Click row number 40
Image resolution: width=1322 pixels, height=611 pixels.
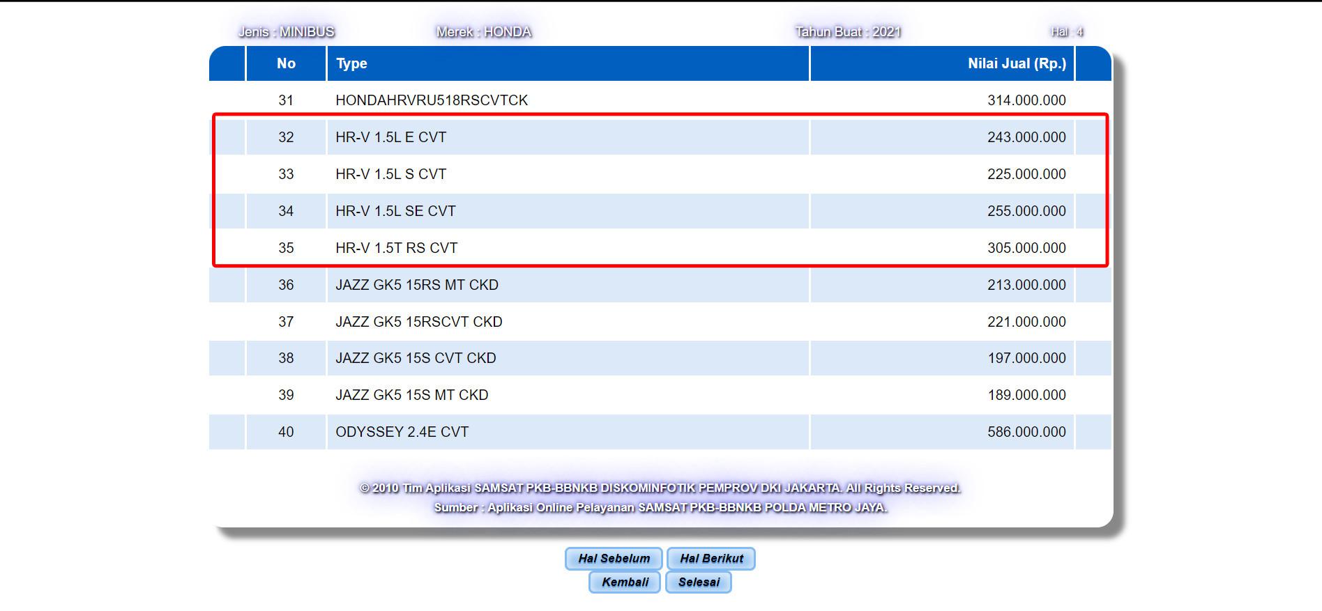click(286, 432)
